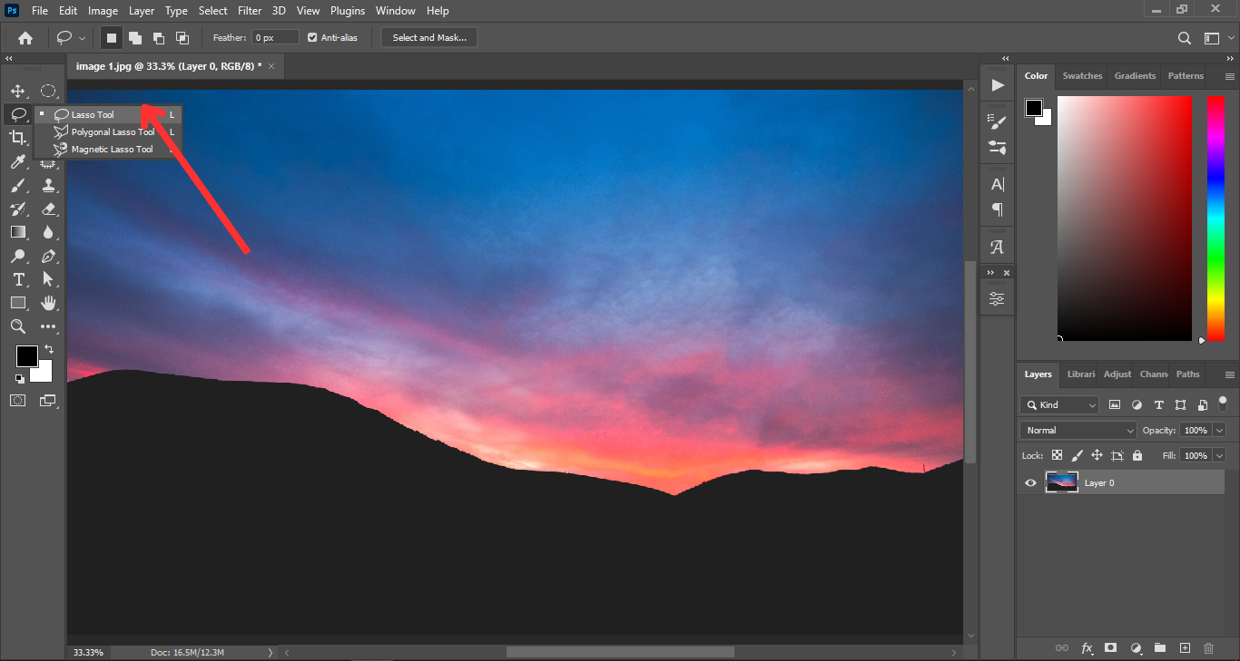
Task: Open the Kind filter dropdown
Action: [x=1058, y=405]
